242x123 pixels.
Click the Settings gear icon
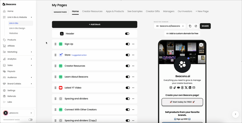[x=4, y=90]
